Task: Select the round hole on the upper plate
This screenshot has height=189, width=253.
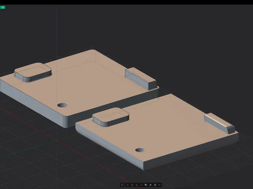Action: tap(62, 105)
